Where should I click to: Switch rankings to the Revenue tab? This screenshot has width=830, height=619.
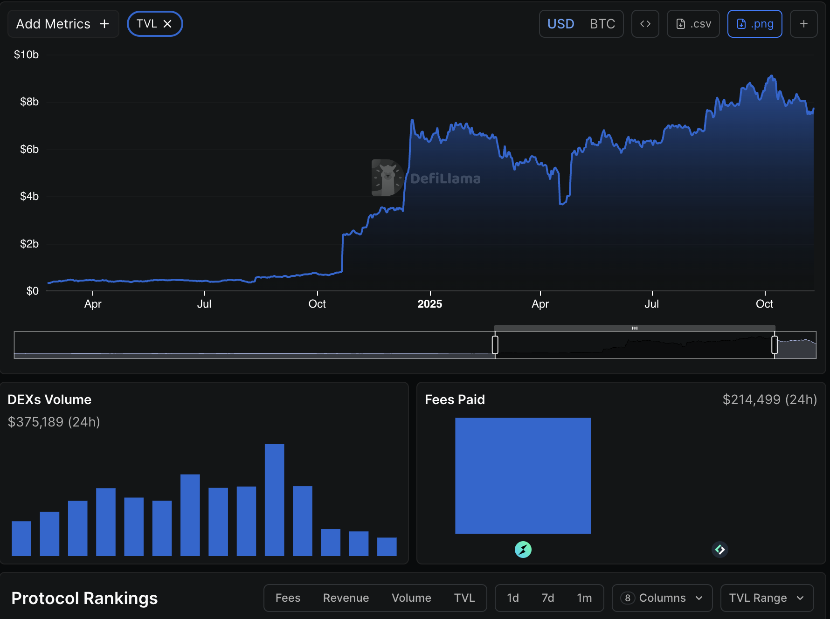click(x=346, y=598)
